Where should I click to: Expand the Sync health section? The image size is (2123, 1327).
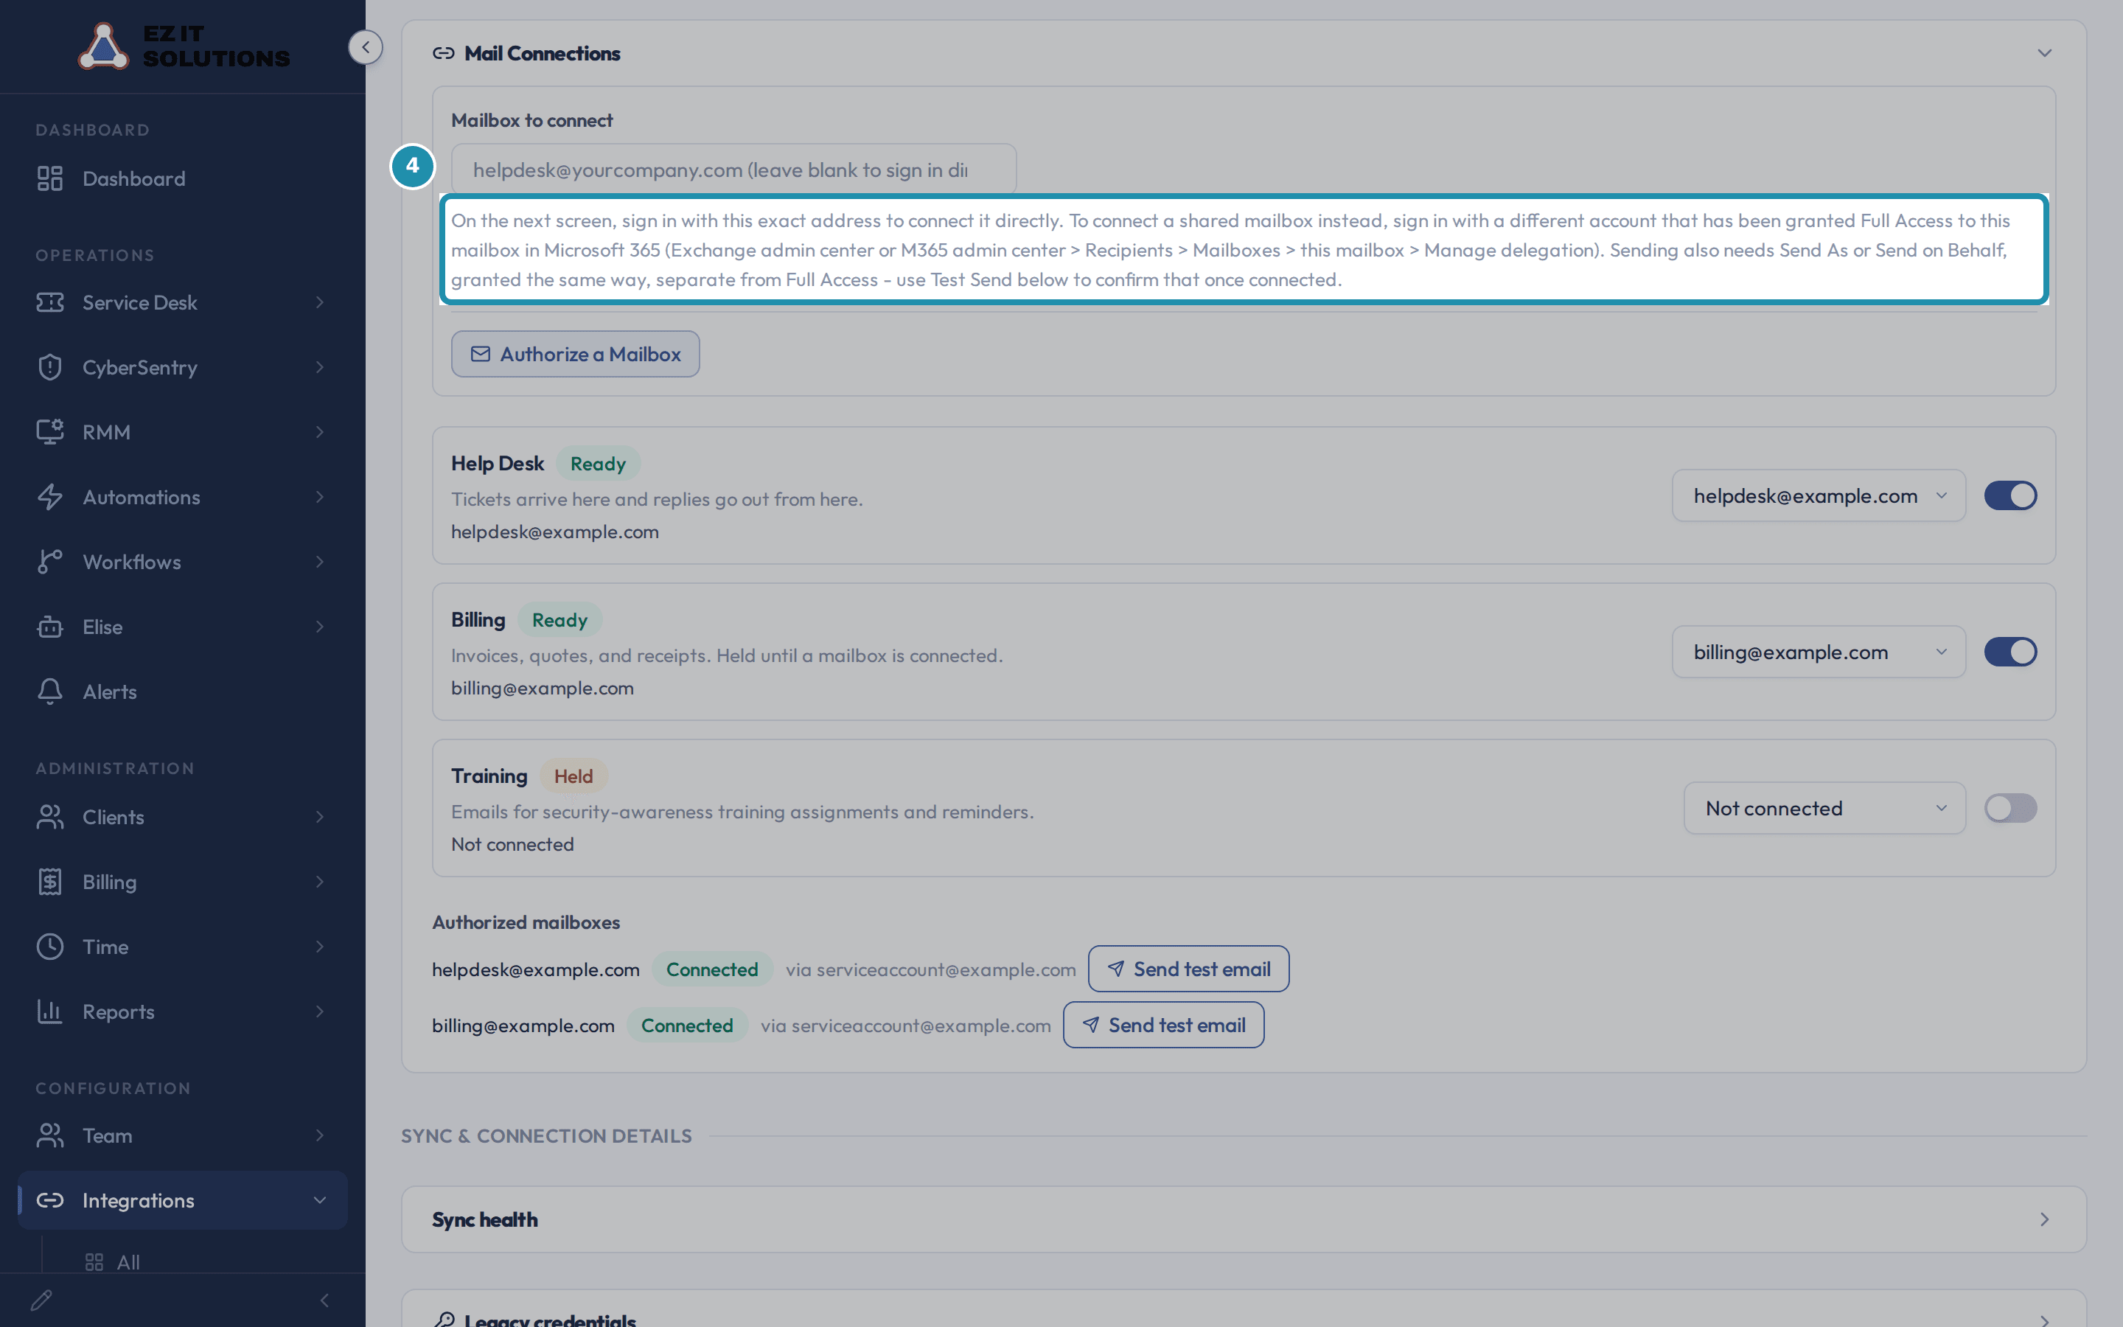click(x=1243, y=1219)
